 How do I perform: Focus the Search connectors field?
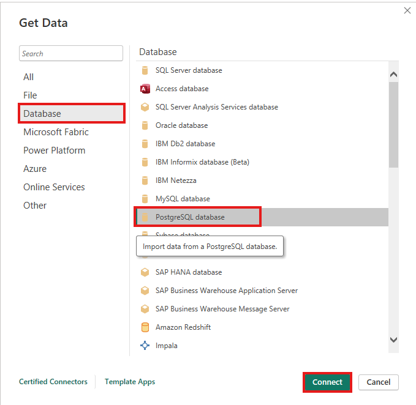[x=71, y=53]
